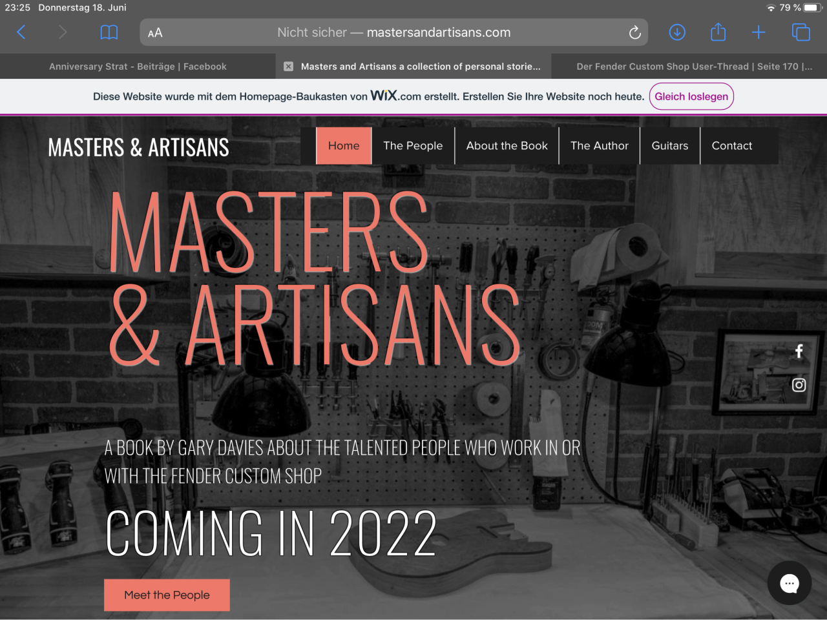Add a new tab with plus icon

[x=759, y=32]
